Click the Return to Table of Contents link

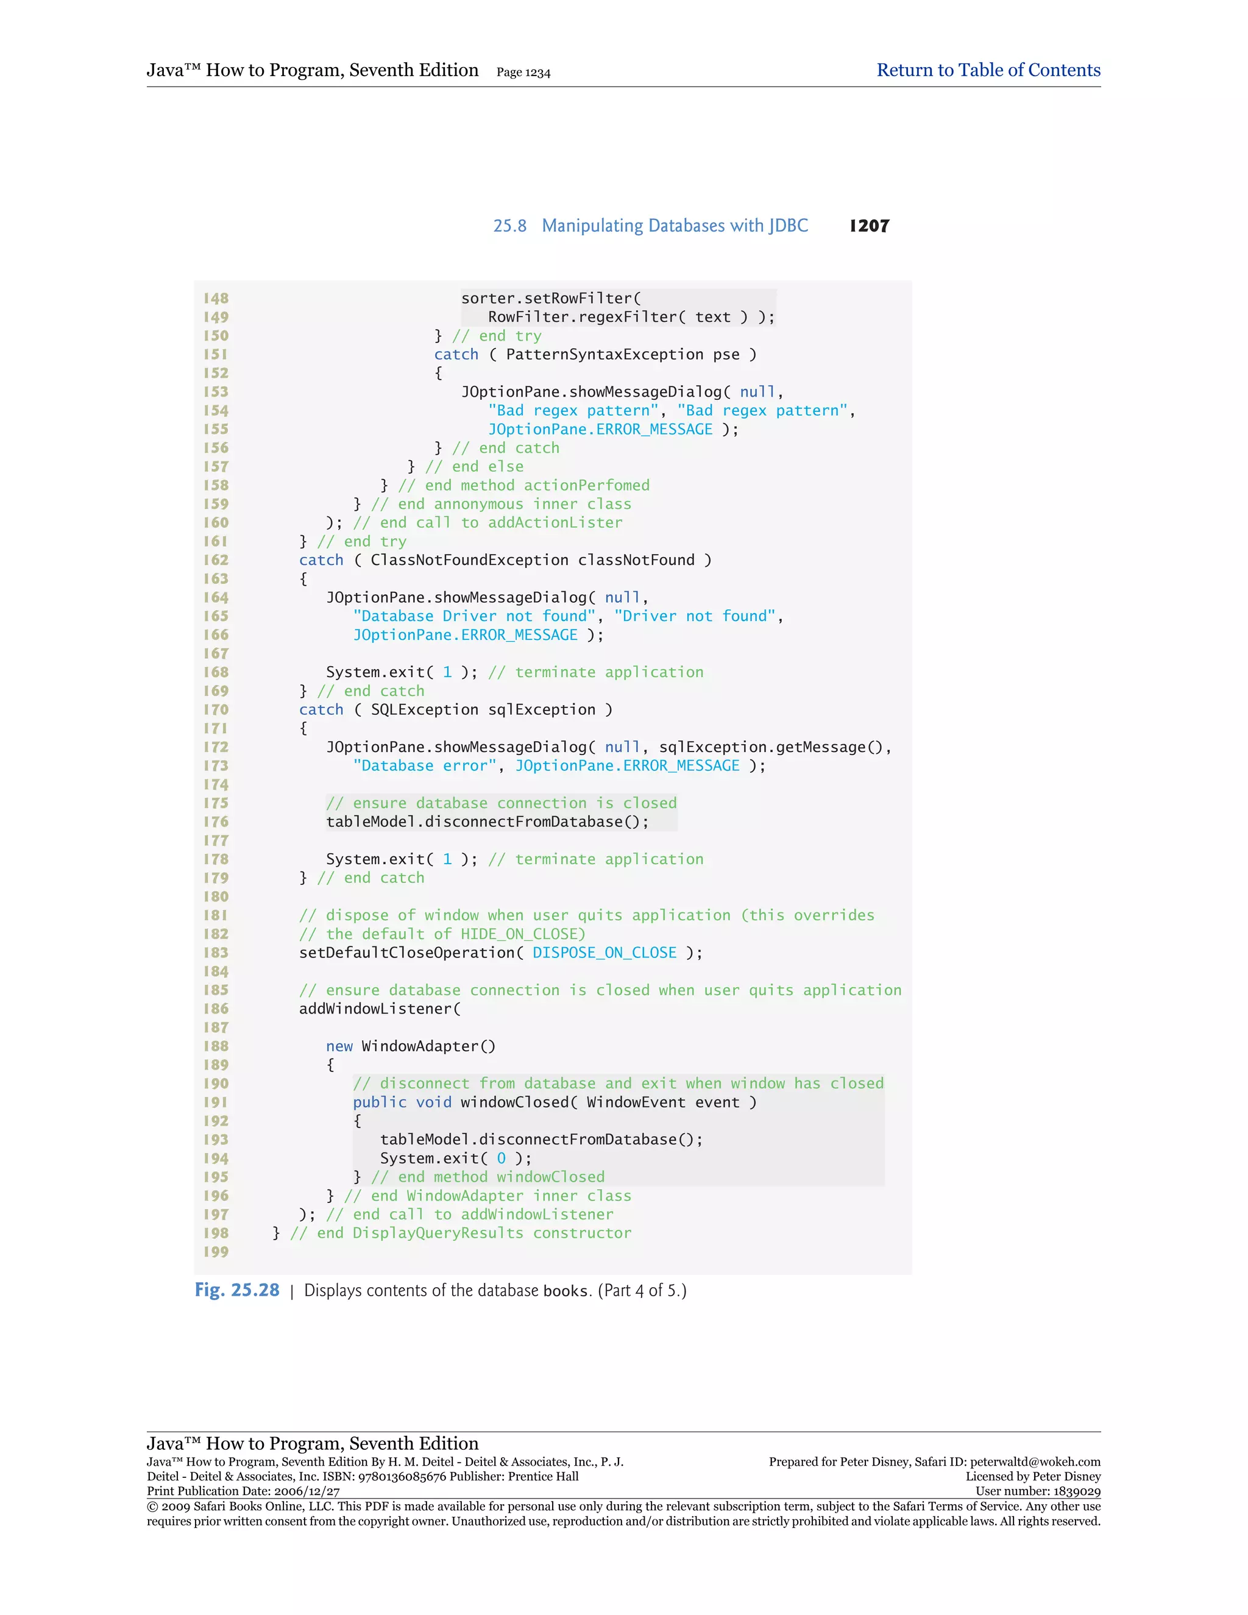click(x=988, y=70)
